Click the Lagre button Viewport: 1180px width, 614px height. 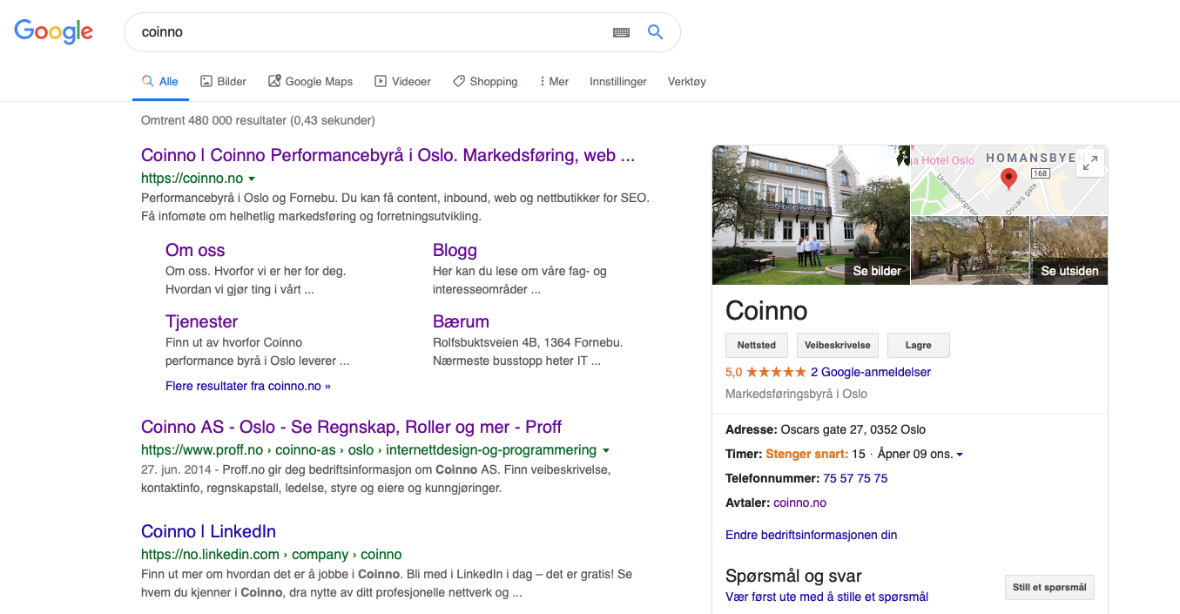coord(918,345)
